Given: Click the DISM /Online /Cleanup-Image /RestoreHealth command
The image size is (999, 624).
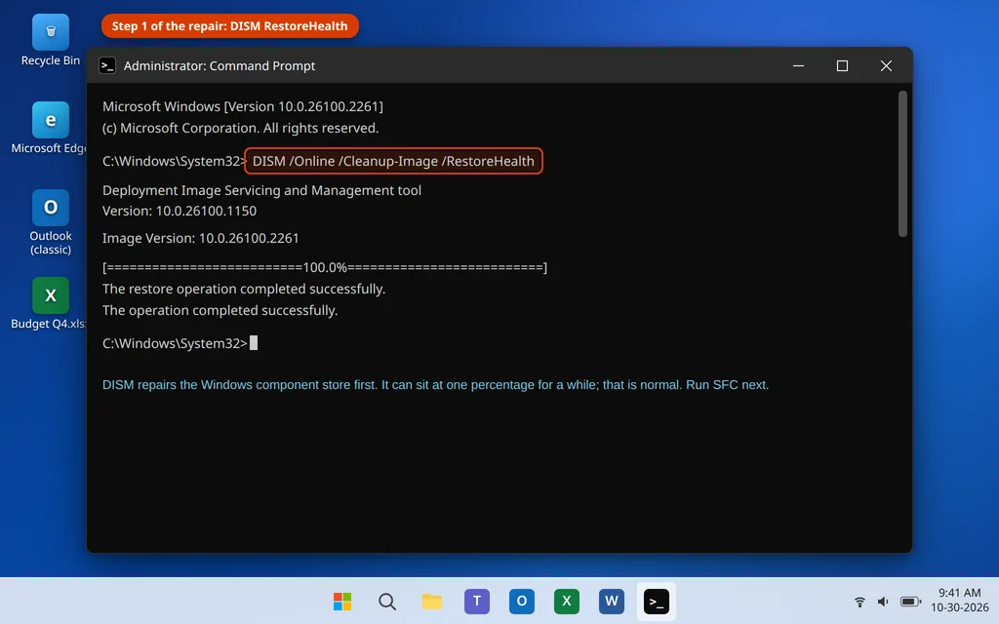Looking at the screenshot, I should coord(393,161).
